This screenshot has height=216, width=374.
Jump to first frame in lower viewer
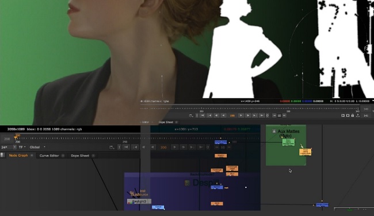127,147
